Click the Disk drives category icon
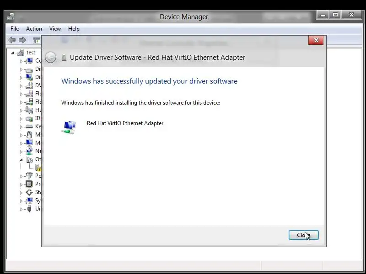This screenshot has width=366, height=274. point(29,70)
